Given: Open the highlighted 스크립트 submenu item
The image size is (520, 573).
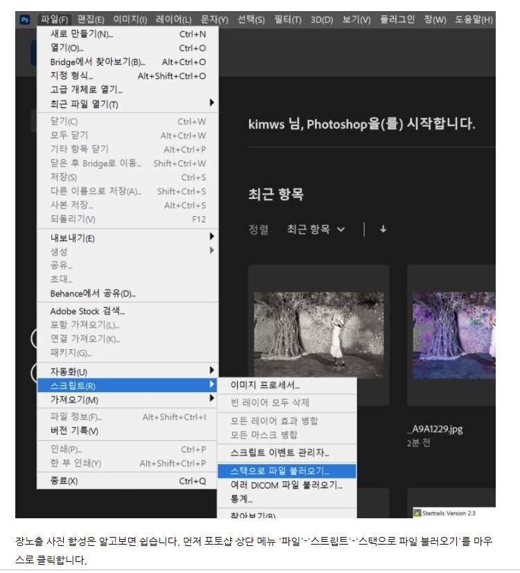Looking at the screenshot, I should pos(128,385).
